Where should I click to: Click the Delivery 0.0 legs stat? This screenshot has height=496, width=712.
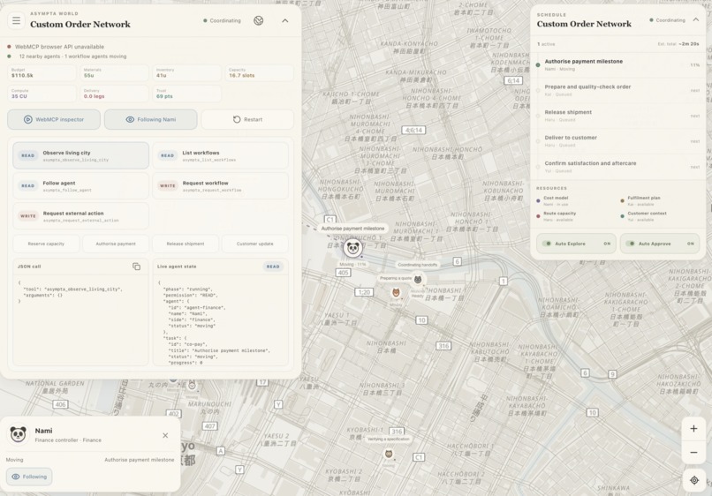[x=115, y=94]
